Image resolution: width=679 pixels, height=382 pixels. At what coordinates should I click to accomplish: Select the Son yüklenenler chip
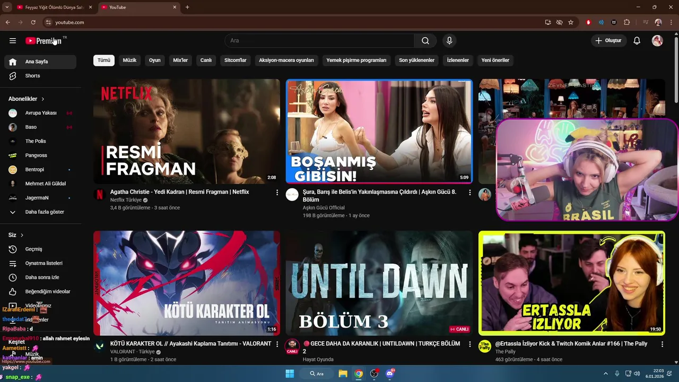click(x=416, y=60)
